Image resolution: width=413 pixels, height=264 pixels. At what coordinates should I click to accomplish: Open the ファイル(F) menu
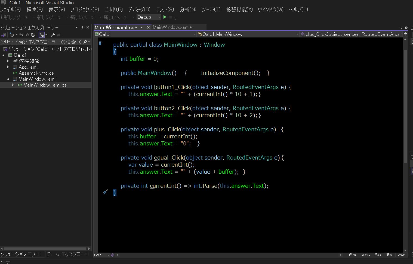coord(10,9)
